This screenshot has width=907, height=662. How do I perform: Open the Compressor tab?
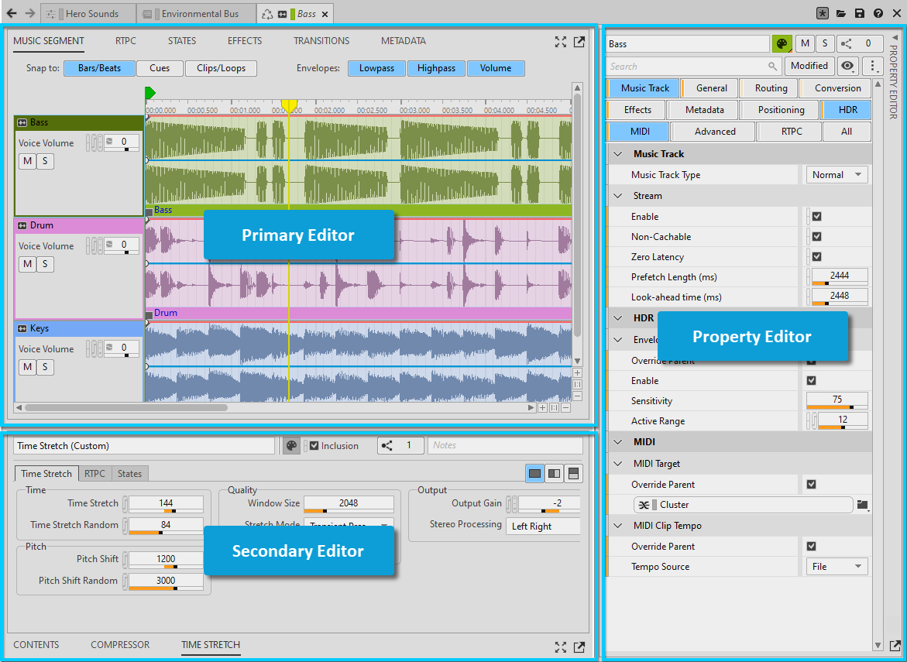coord(120,645)
